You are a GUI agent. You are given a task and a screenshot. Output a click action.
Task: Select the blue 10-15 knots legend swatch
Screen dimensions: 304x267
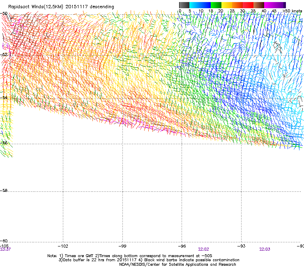click(205, 5)
